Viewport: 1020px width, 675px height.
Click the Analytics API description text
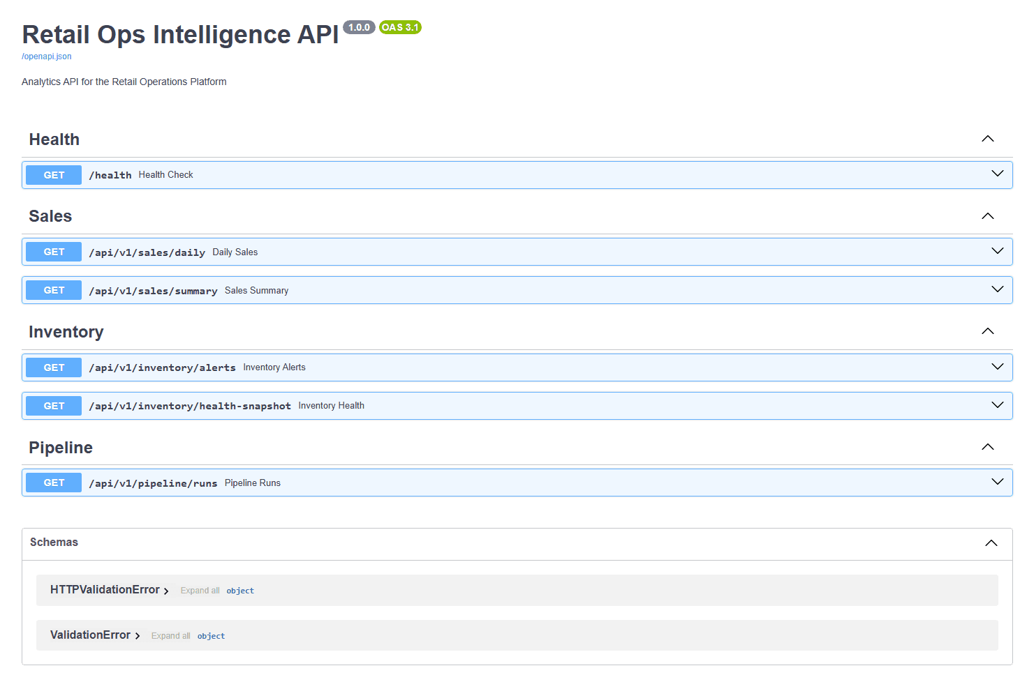[x=124, y=82]
